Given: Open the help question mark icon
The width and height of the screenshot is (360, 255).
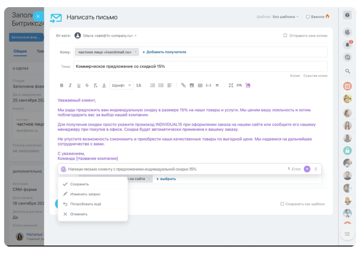Looking at the screenshot, I should pos(348,15).
